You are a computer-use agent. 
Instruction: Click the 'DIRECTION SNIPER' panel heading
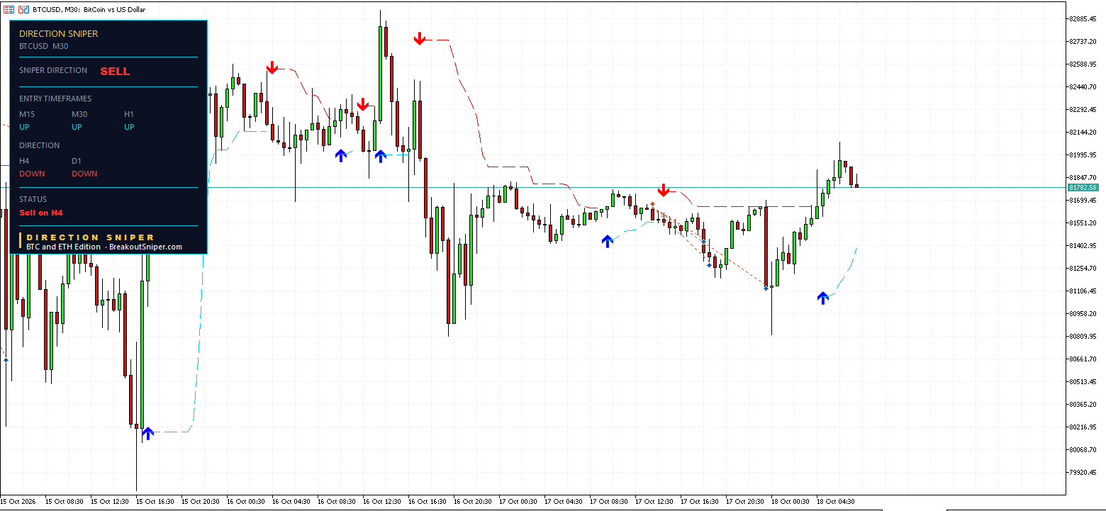58,33
